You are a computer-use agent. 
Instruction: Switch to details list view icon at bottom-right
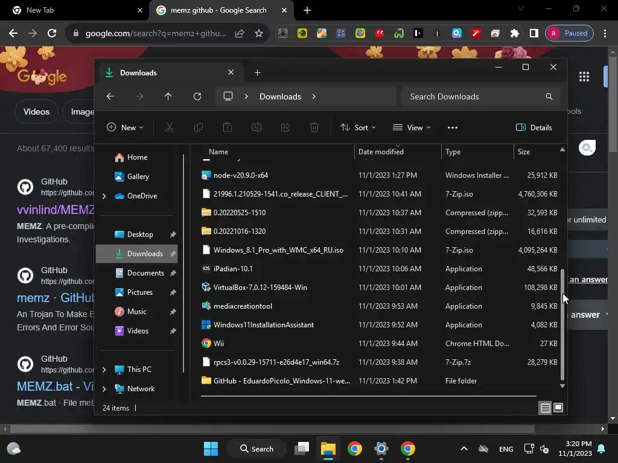pyautogui.click(x=545, y=408)
